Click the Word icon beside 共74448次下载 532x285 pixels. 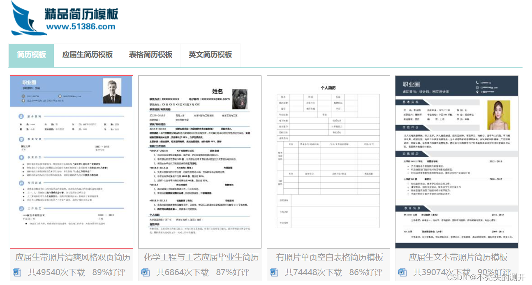274,272
